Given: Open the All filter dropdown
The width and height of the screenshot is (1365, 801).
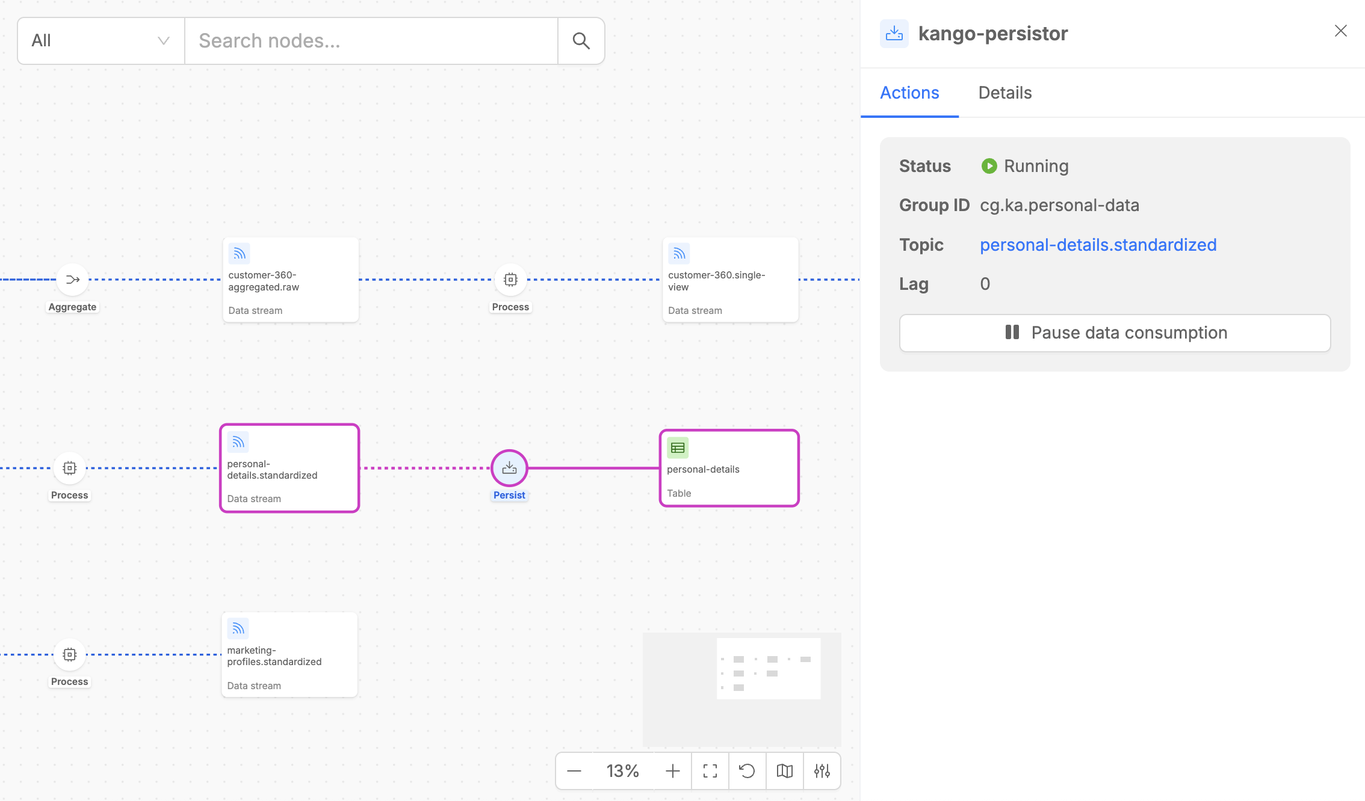Looking at the screenshot, I should point(101,41).
